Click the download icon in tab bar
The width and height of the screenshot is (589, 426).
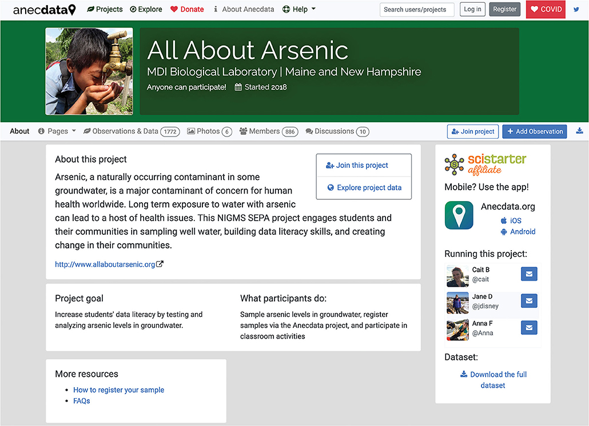[x=580, y=131]
